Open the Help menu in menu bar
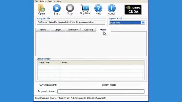 [x=59, y=1]
